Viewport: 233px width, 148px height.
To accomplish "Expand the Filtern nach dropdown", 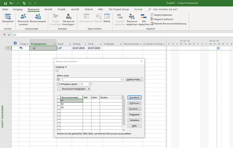I will click(x=122, y=79).
